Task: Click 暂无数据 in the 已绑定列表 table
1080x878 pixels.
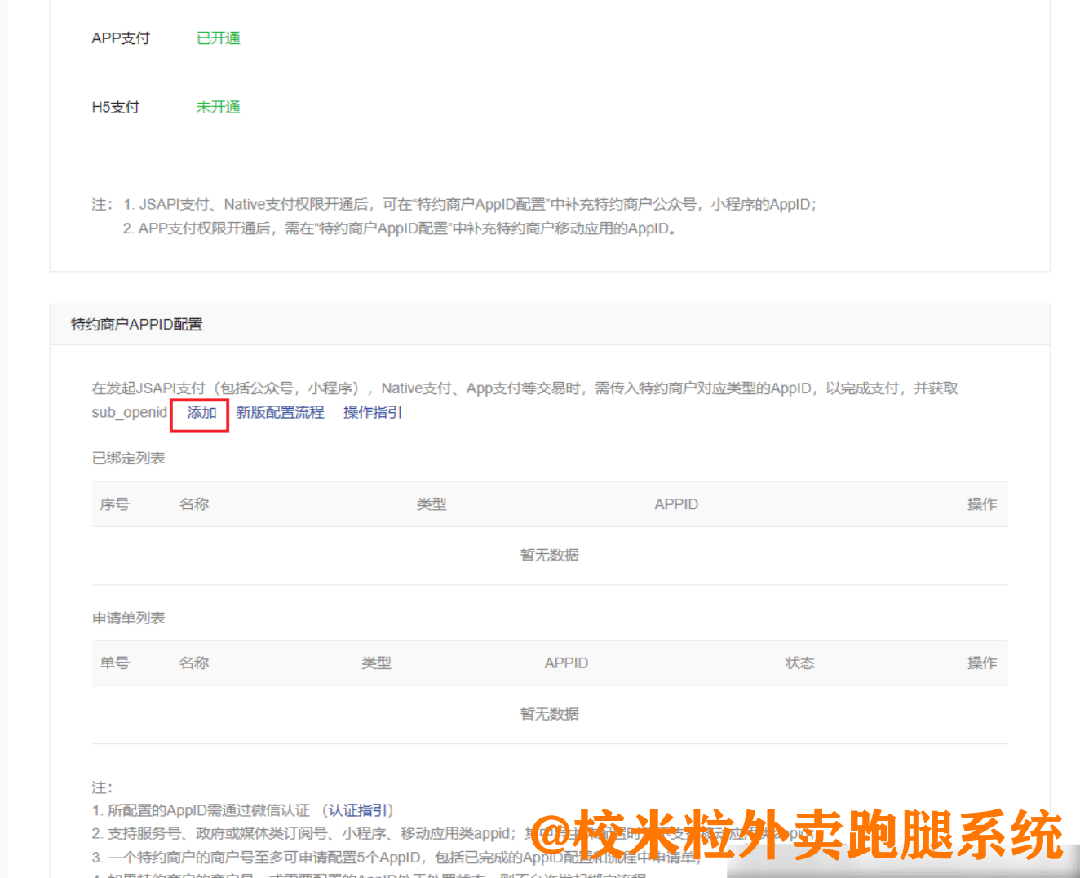Action: (549, 555)
